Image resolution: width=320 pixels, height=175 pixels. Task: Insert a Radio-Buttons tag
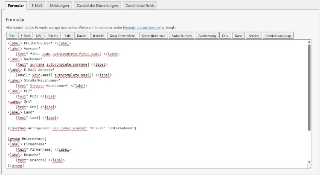(x=182, y=35)
